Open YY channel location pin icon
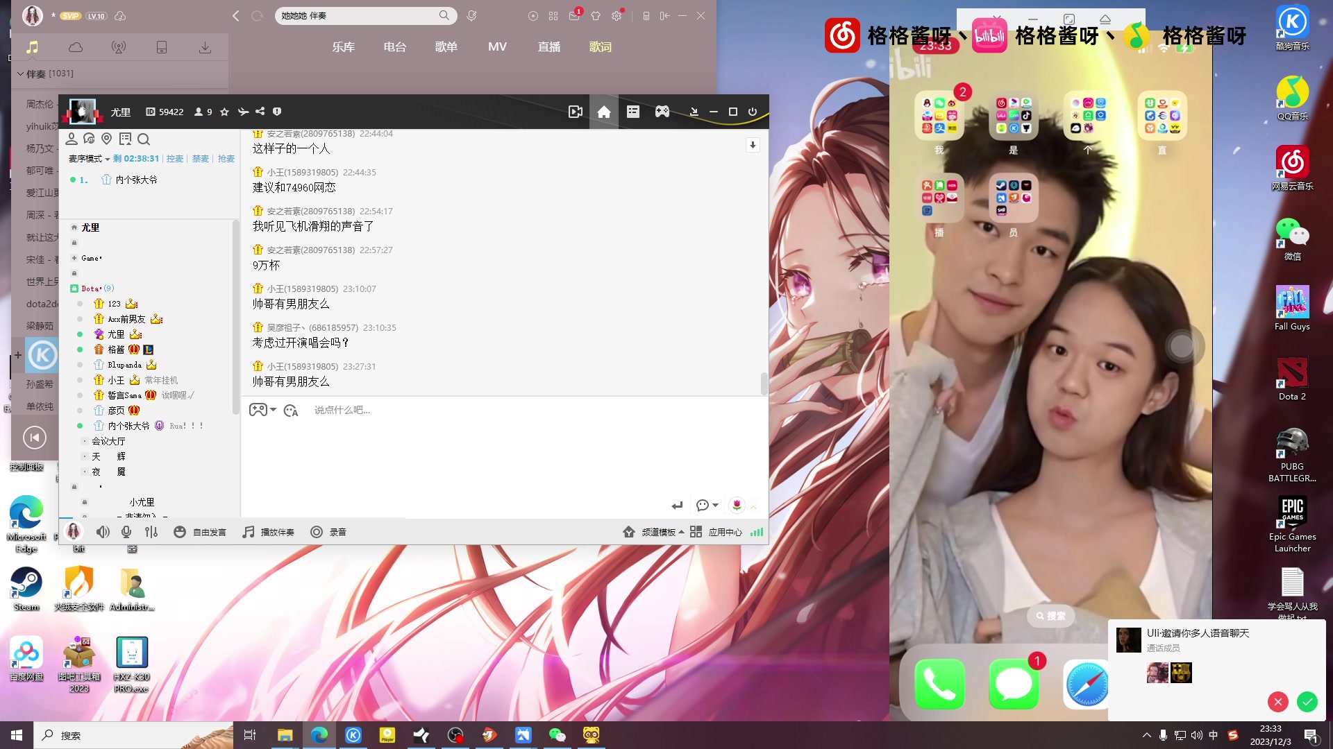The height and width of the screenshot is (749, 1333). click(x=107, y=139)
